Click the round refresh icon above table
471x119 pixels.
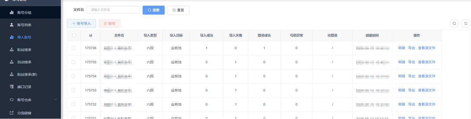point(466,24)
